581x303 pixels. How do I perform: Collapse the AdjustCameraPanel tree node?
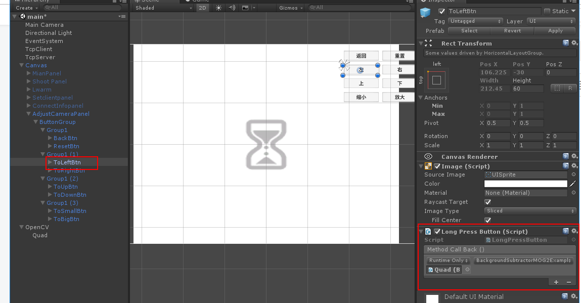tap(28, 114)
